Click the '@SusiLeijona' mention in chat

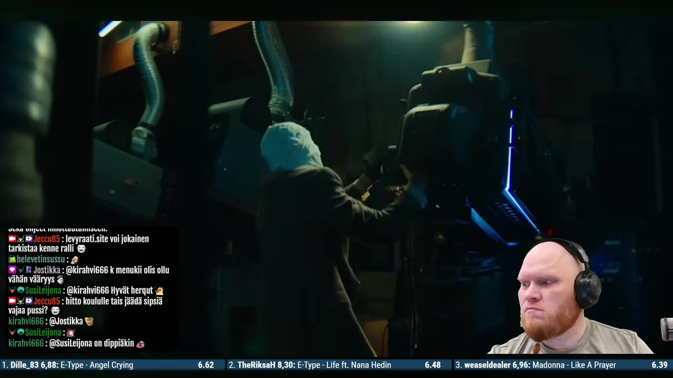[70, 343]
